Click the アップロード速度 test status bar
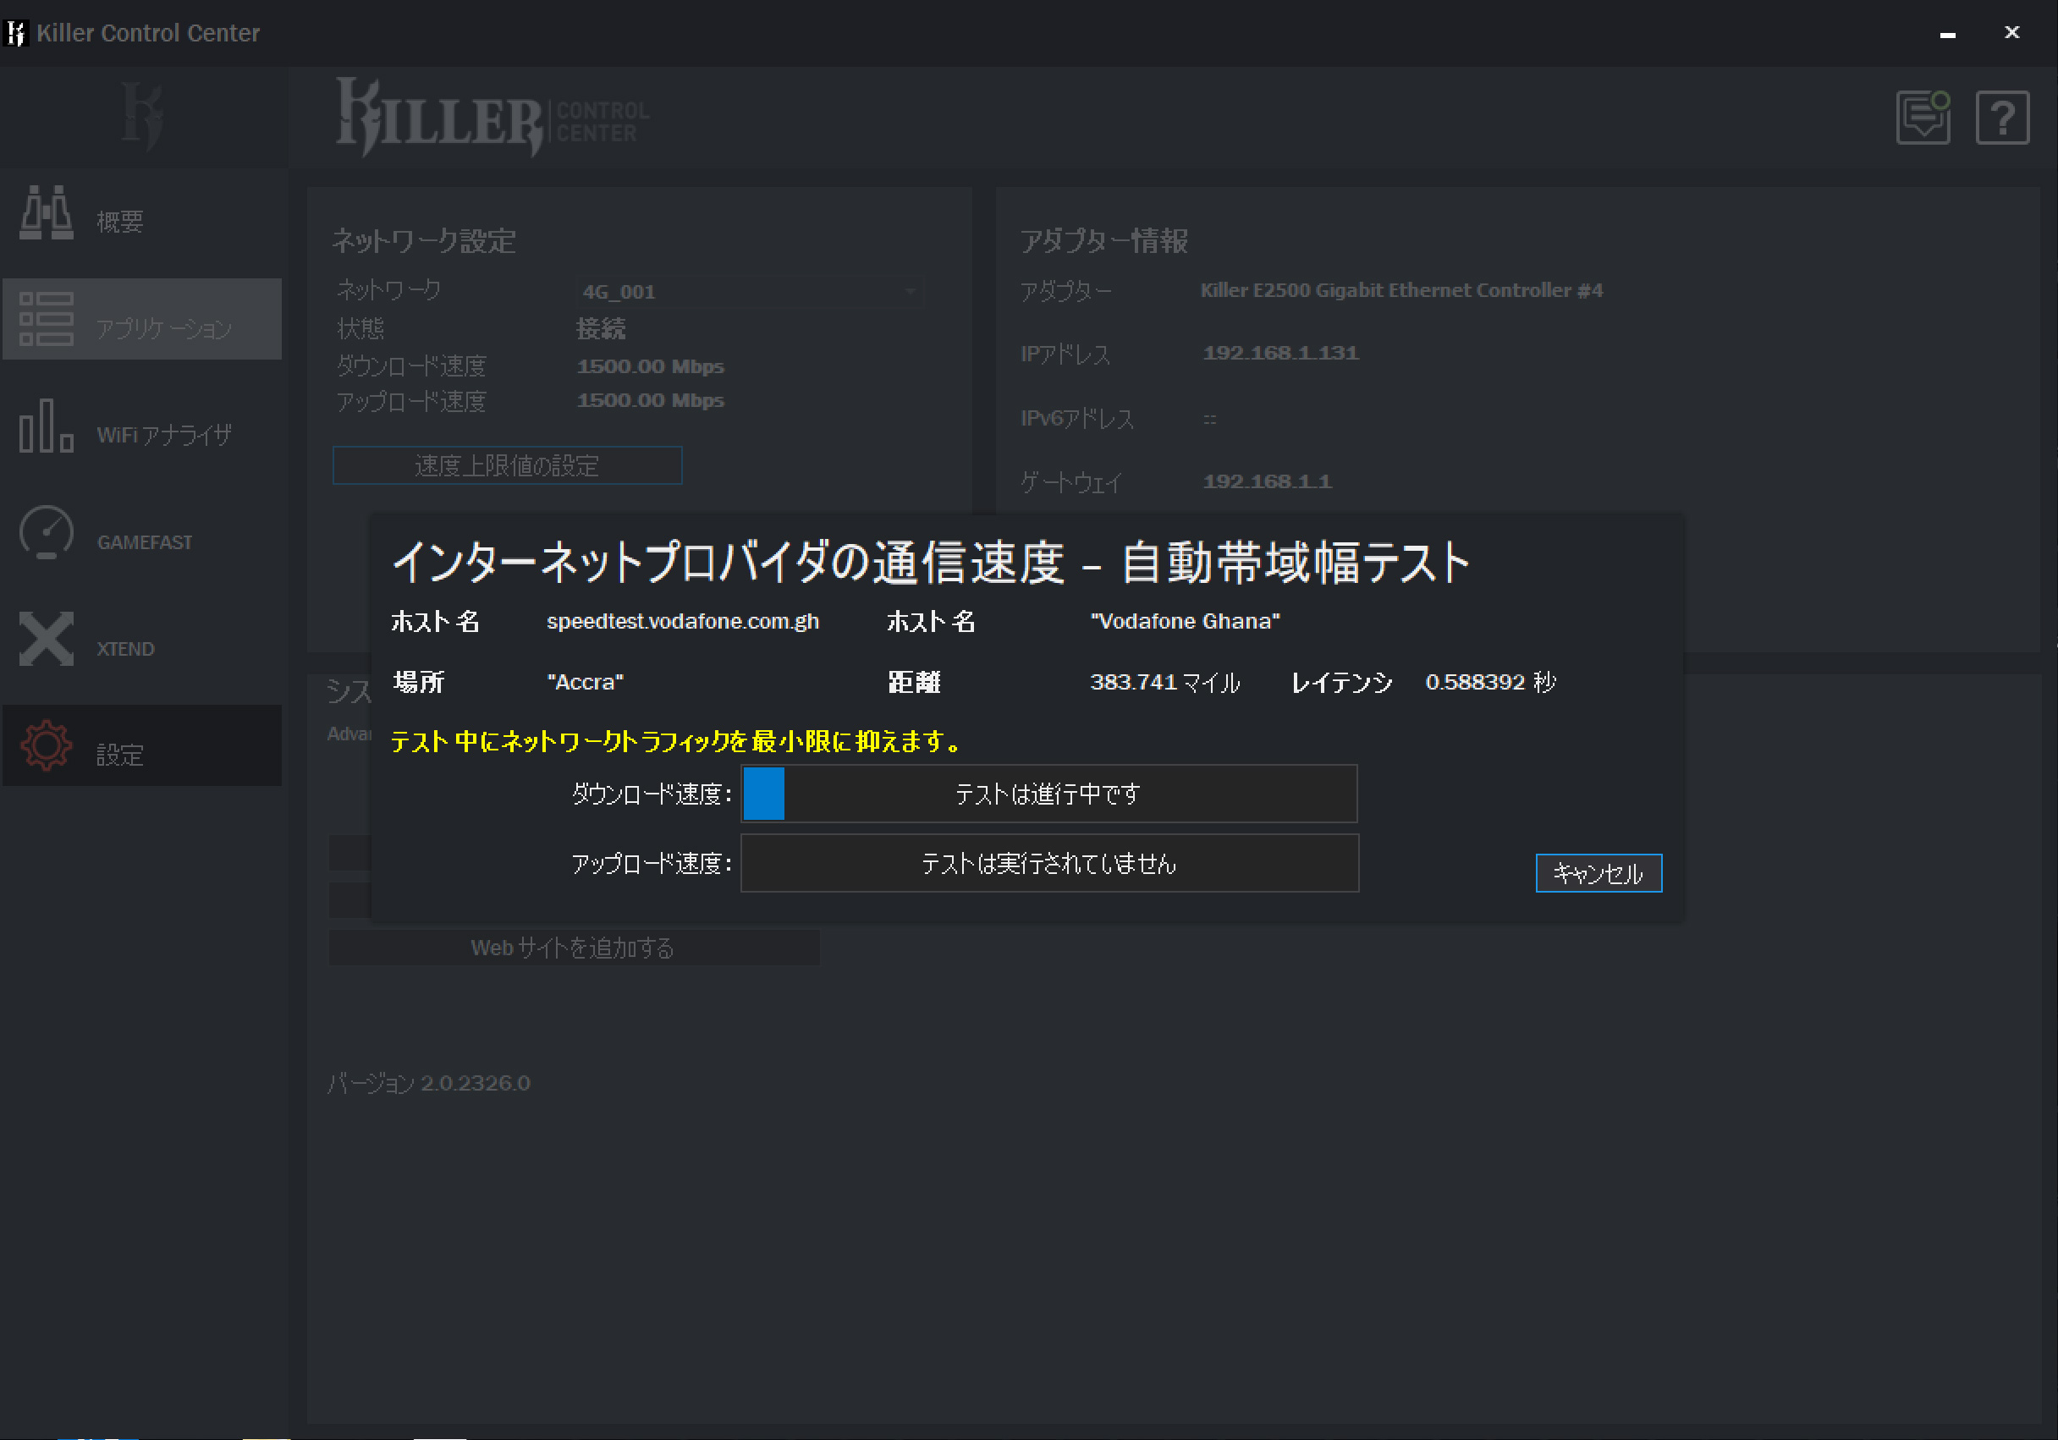This screenshot has height=1440, width=2058. point(1048,863)
